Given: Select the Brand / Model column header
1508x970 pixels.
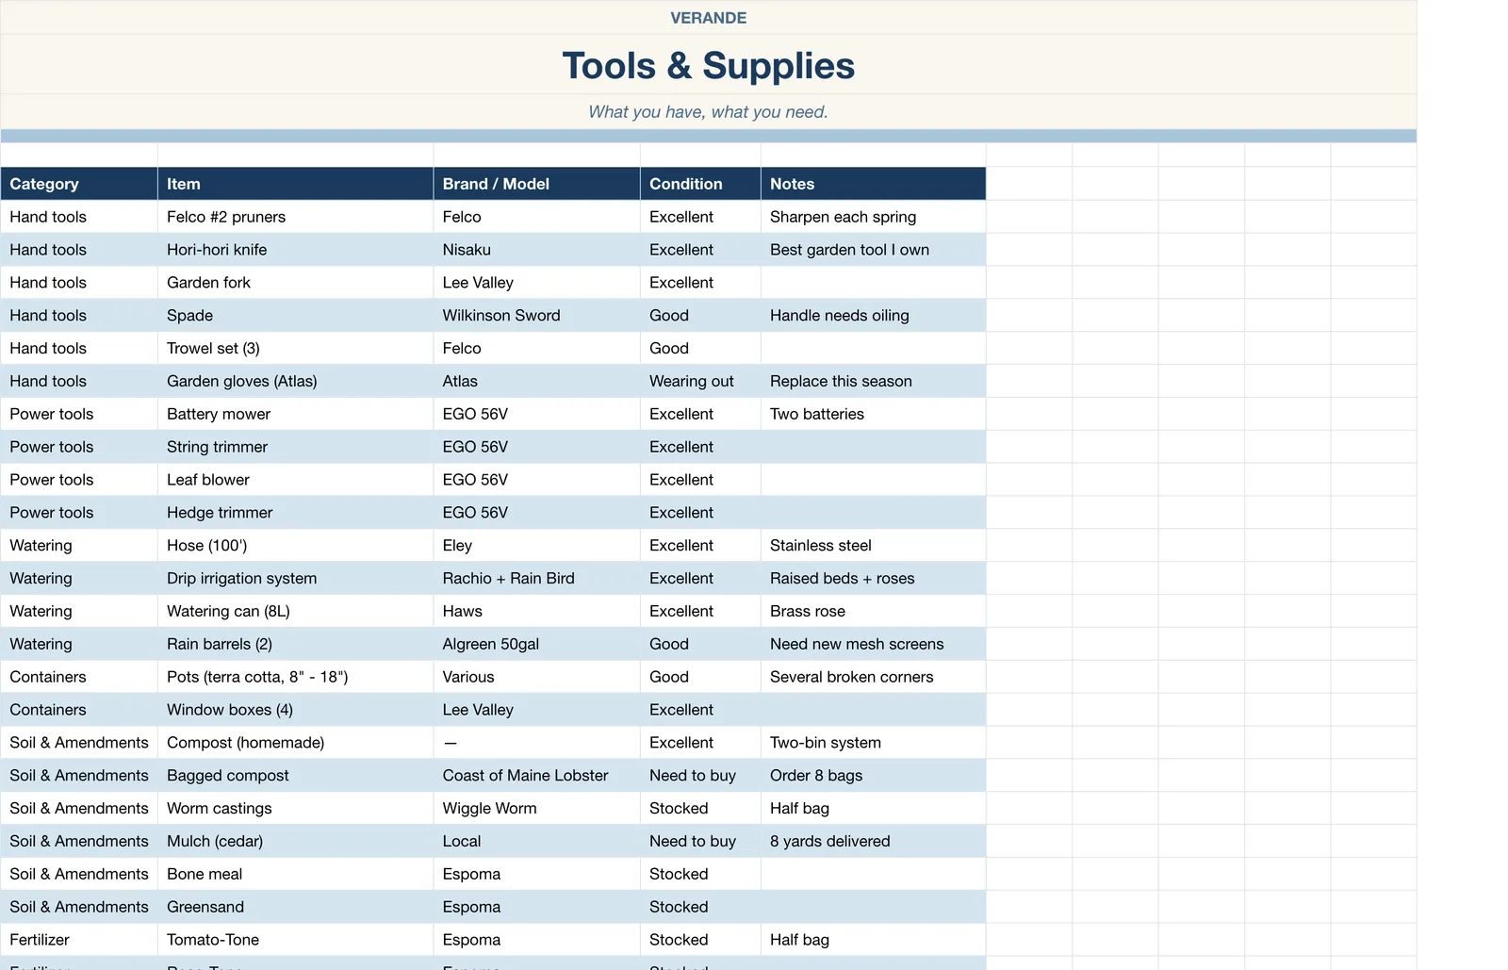Looking at the screenshot, I should coord(536,184).
